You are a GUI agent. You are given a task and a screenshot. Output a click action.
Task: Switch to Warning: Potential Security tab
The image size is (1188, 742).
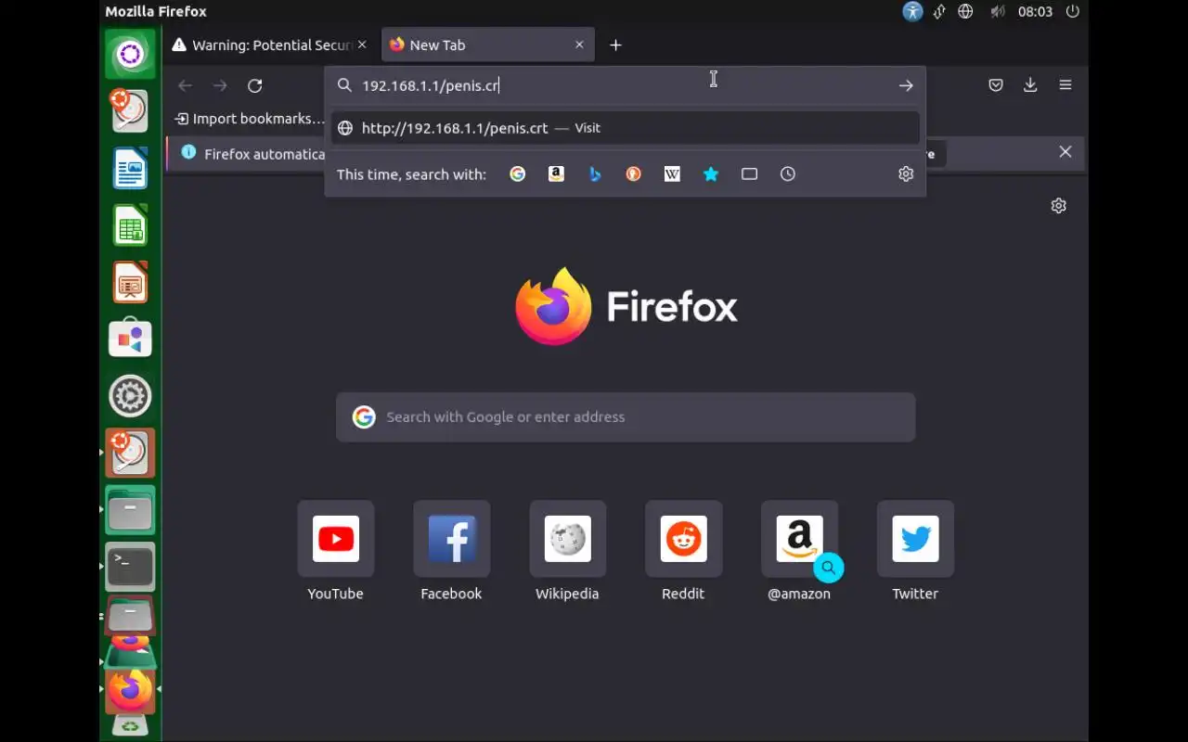tap(270, 45)
